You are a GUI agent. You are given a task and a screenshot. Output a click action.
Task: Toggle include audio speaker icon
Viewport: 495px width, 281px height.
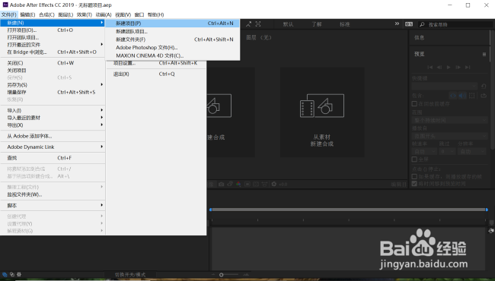click(462, 96)
